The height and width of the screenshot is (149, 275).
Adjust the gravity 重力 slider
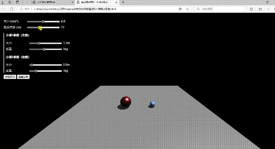(x=43, y=22)
